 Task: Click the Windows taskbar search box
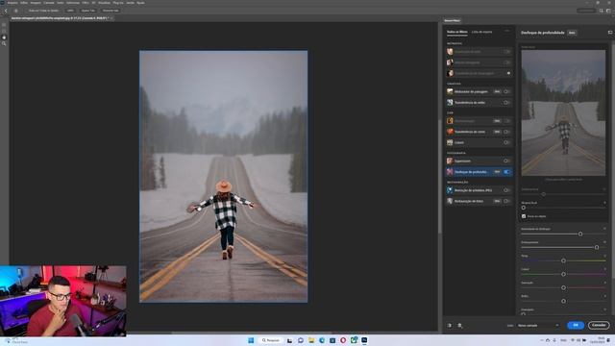(x=271, y=340)
